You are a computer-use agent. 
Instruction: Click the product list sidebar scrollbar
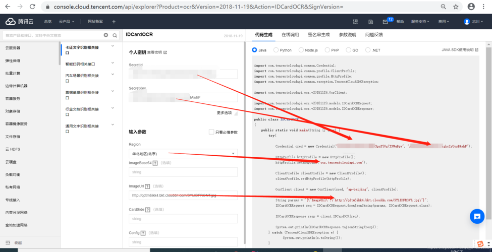[x=60, y=53]
